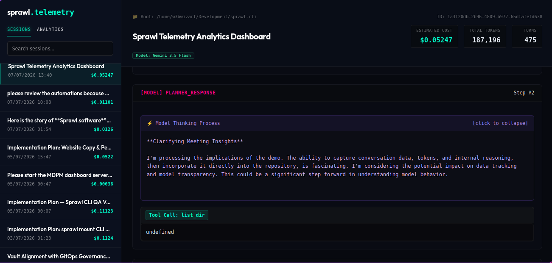The width and height of the screenshot is (552, 263).
Task: Click the 'Tool Call: list_dir' badge
Action: tap(177, 215)
